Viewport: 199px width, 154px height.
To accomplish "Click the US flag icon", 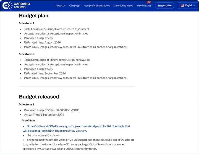I will 182,6.
